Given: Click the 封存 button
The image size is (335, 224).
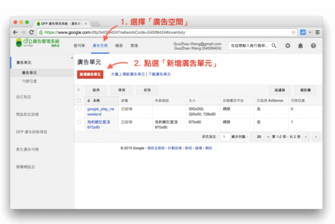Looking at the screenshot, I should (147, 90).
